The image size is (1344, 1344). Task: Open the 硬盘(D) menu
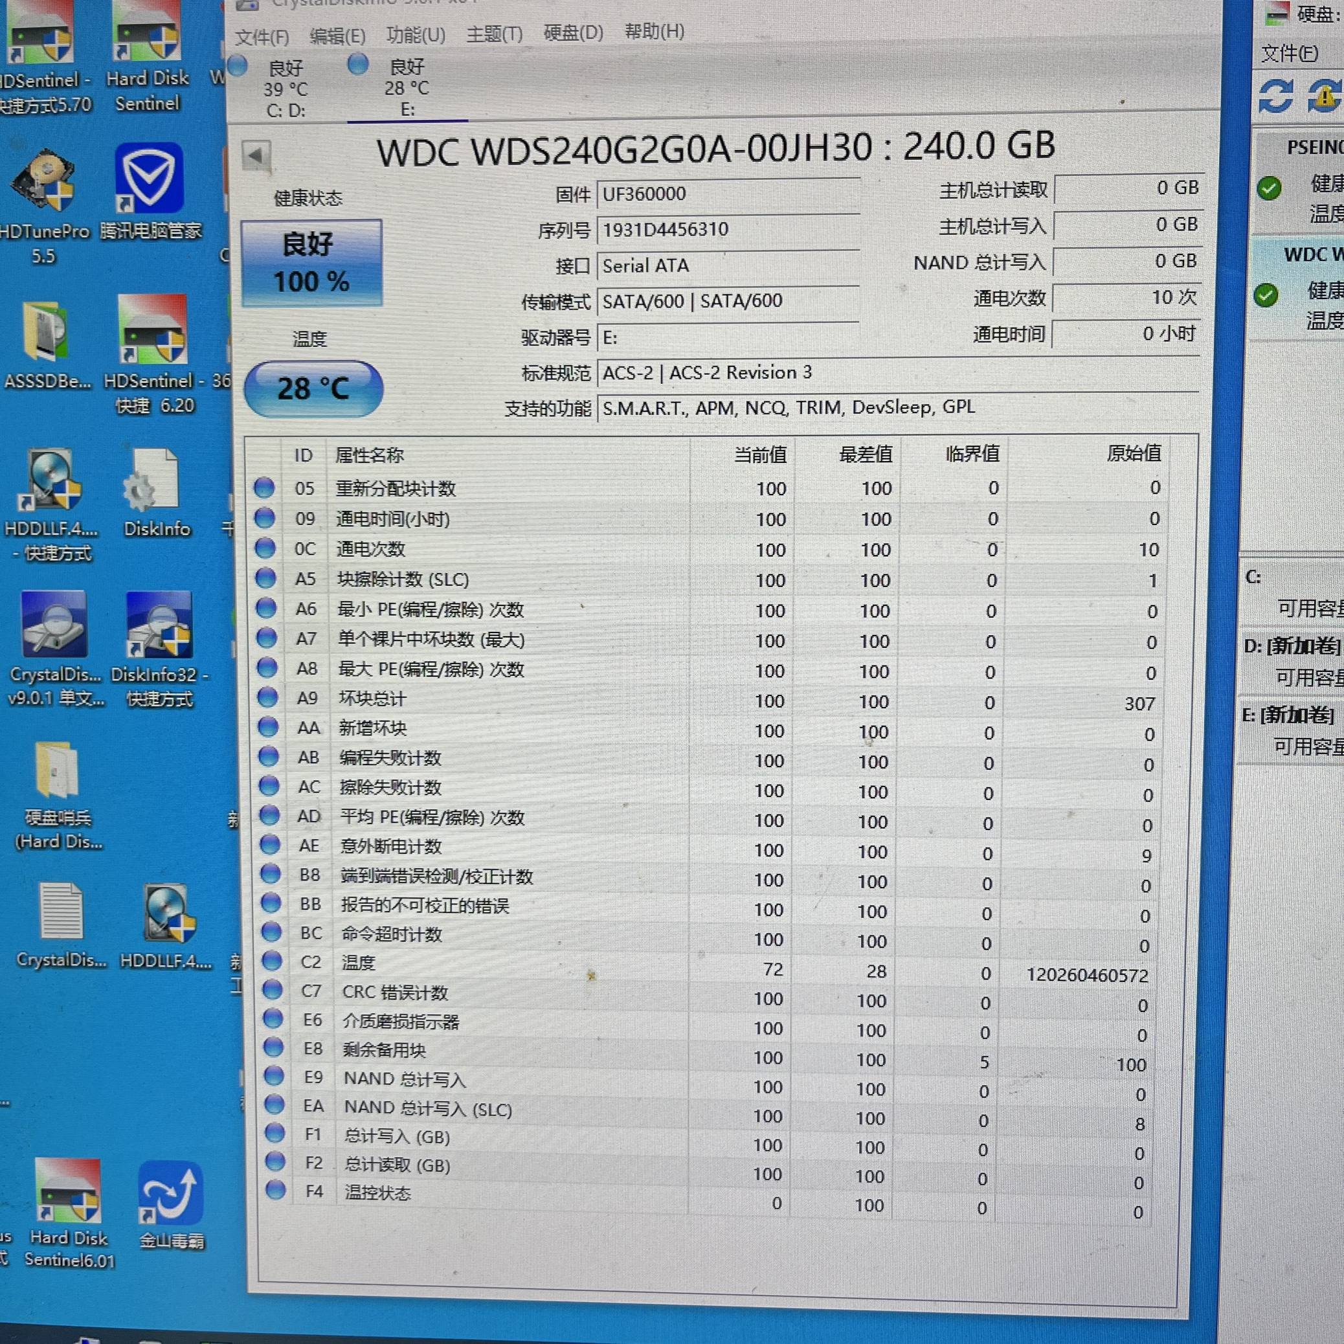pyautogui.click(x=573, y=32)
